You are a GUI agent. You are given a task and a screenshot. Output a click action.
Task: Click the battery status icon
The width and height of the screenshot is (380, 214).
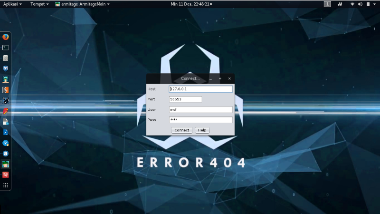368,4
